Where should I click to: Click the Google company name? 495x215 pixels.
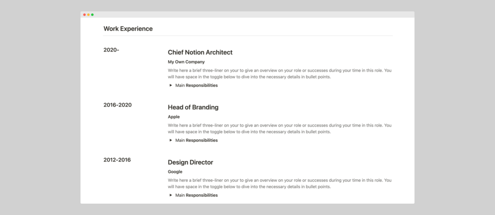click(x=175, y=172)
